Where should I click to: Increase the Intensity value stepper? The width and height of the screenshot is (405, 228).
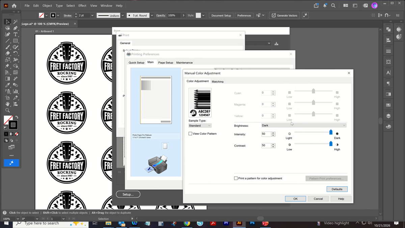273,133
